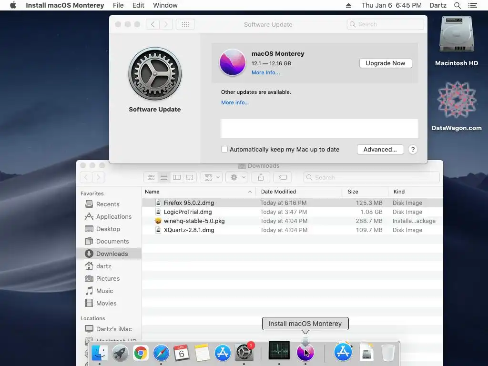488x366 pixels.
Task: Click Software Update search field
Action: pyautogui.click(x=385, y=24)
